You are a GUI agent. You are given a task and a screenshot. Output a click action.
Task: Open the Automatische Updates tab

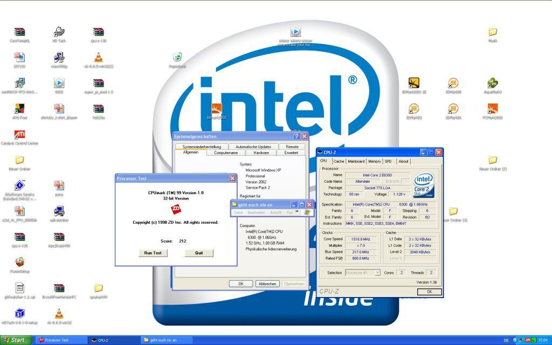(253, 147)
